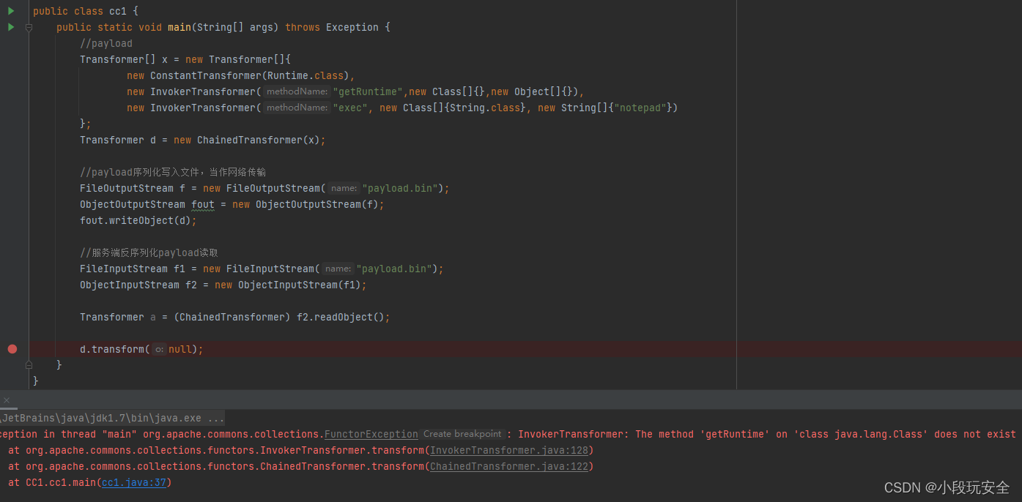Viewport: 1022px width, 502px height.
Task: Click null argument in d.transform call
Action: (x=180, y=349)
